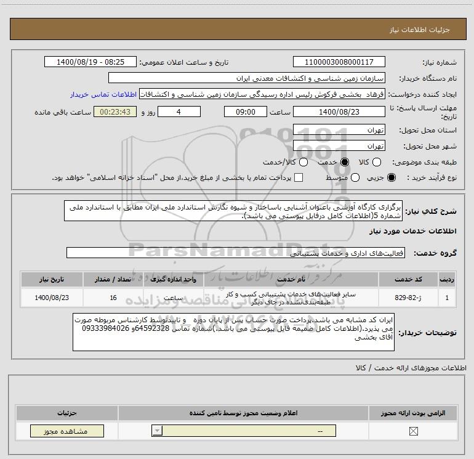The height and width of the screenshot is (459, 474).
Task: Click the need number field 1100003008000117
Action: coord(339,62)
